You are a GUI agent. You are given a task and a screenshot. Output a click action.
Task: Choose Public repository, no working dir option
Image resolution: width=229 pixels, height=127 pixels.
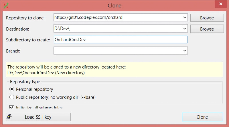12,97
